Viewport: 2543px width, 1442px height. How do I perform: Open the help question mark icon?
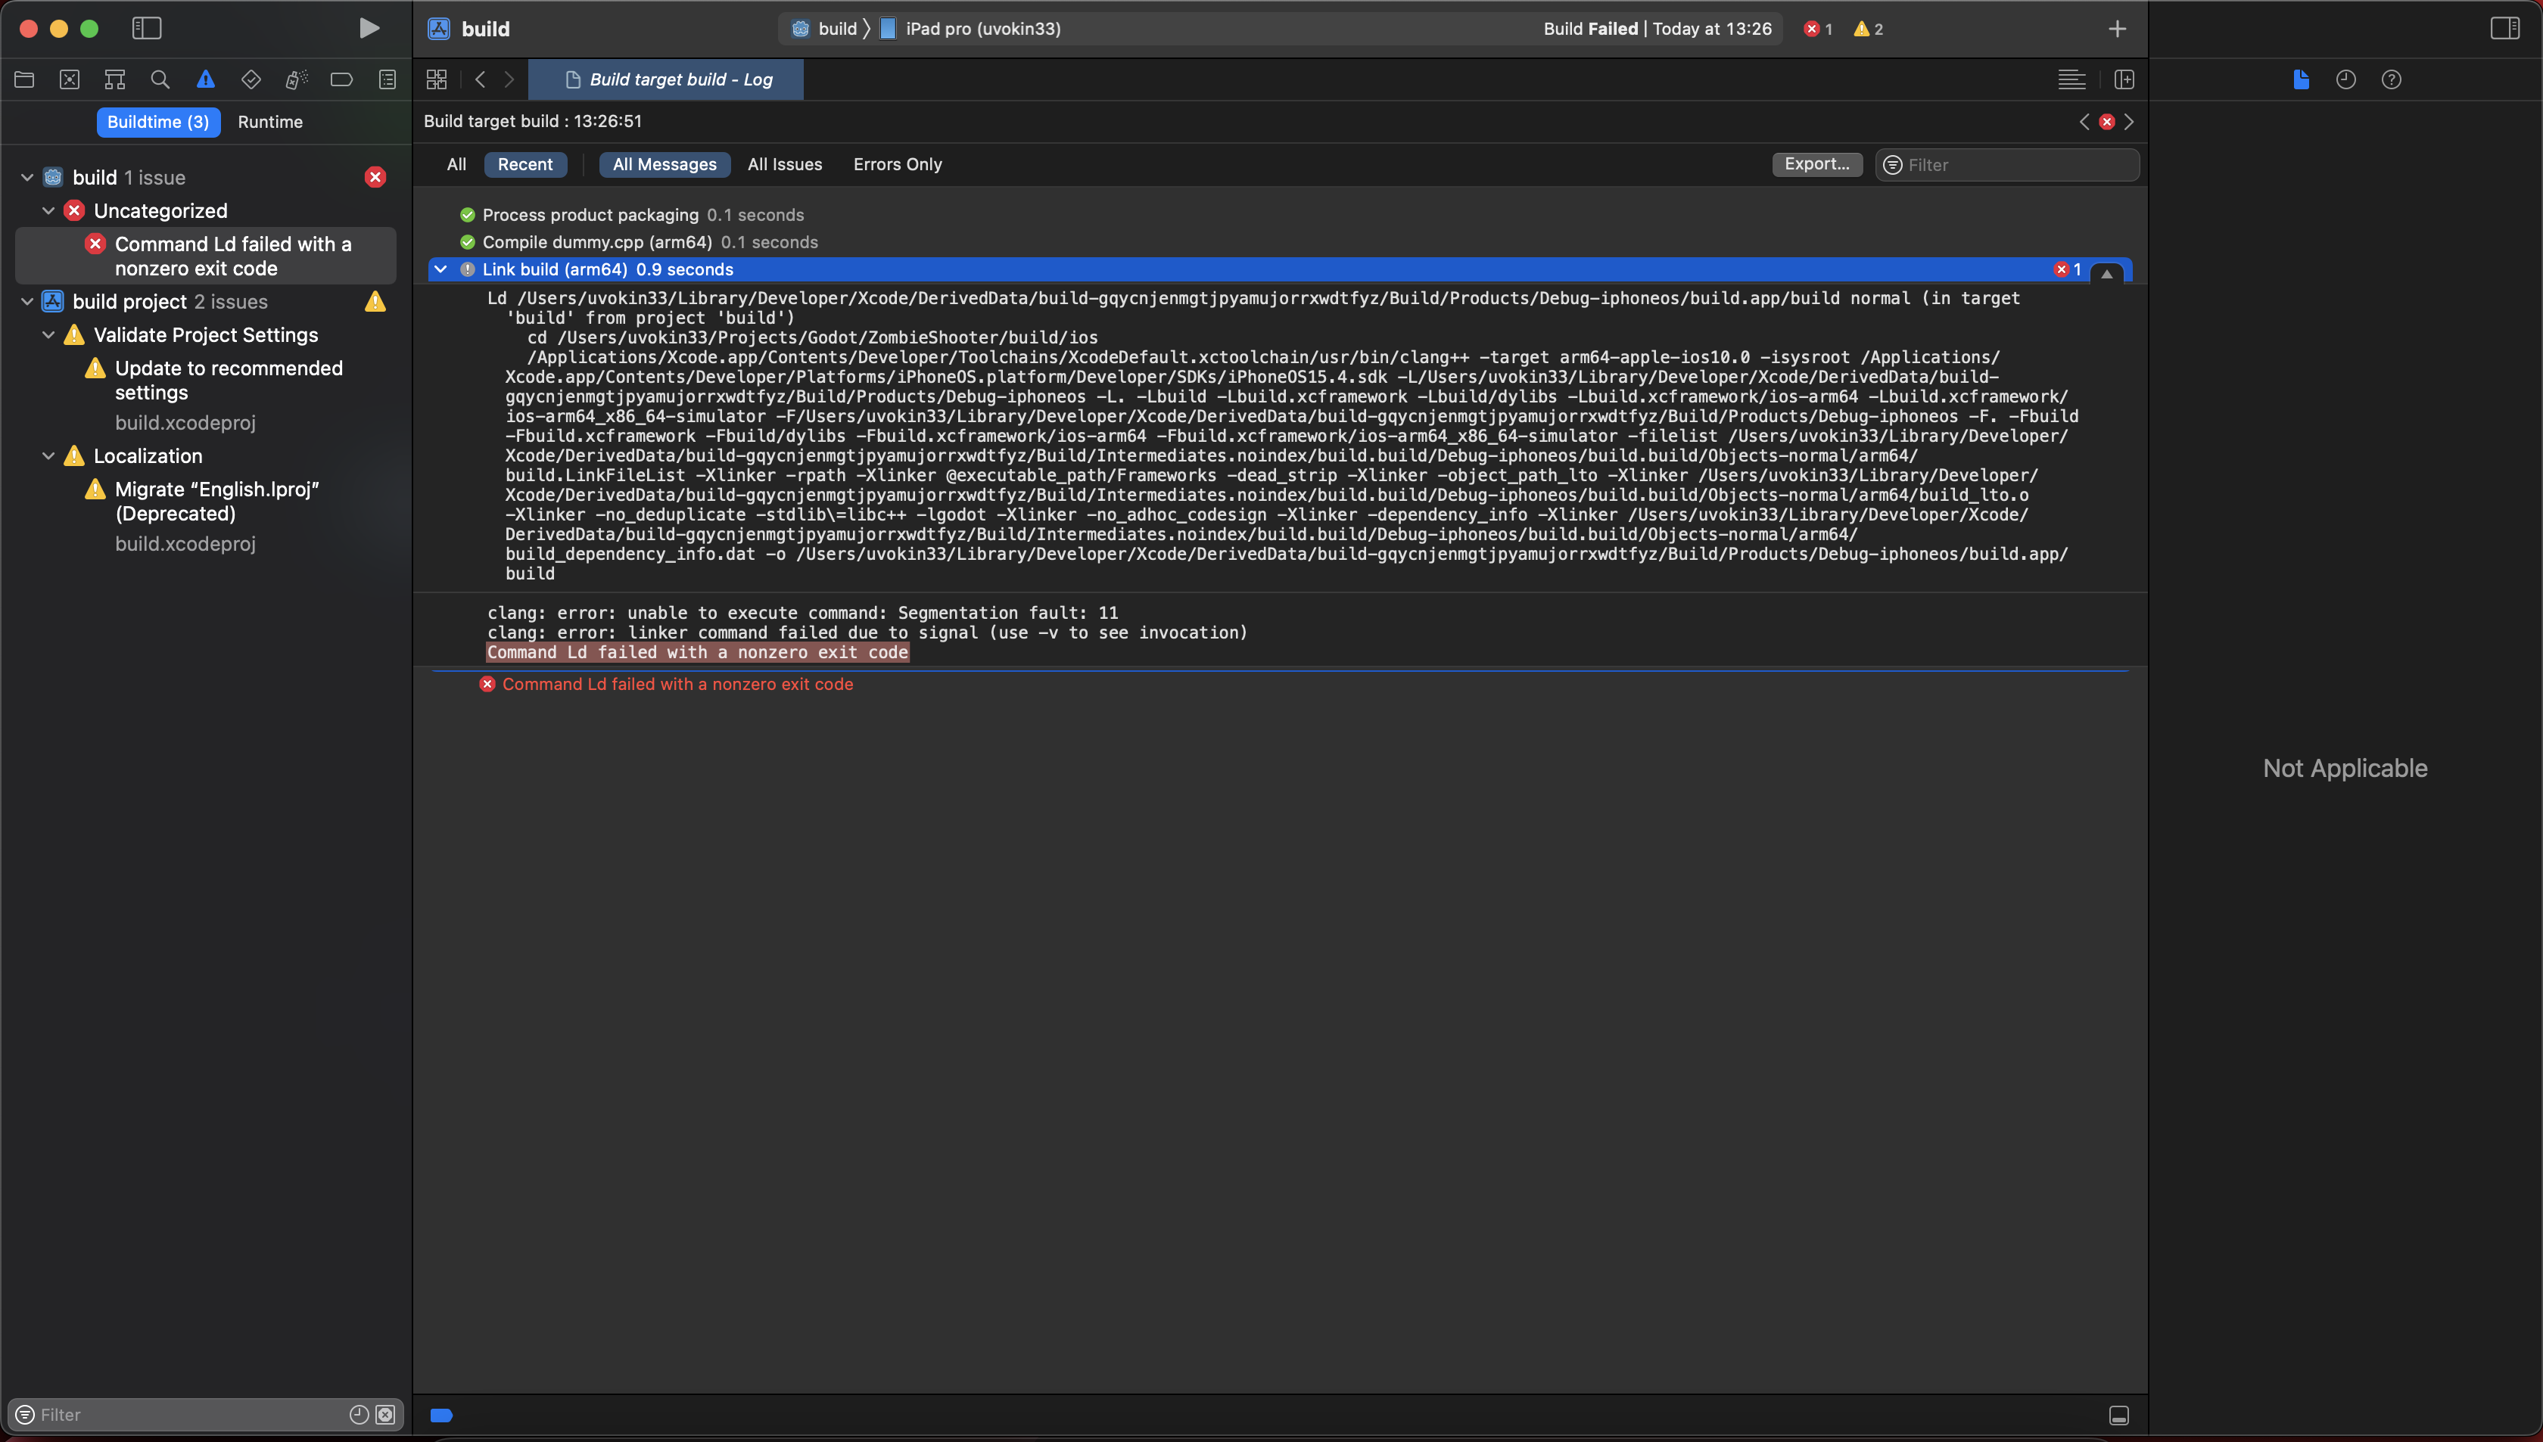(2392, 79)
